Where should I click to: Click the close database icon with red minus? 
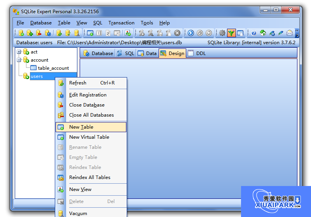[x=38, y=33]
